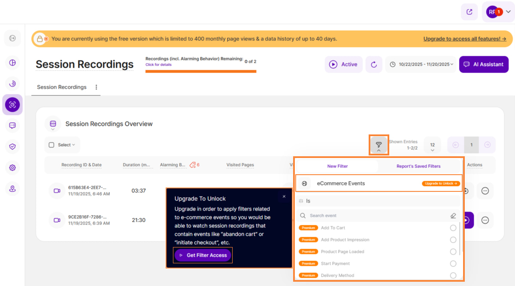Click the refresh recordings icon

pos(374,65)
